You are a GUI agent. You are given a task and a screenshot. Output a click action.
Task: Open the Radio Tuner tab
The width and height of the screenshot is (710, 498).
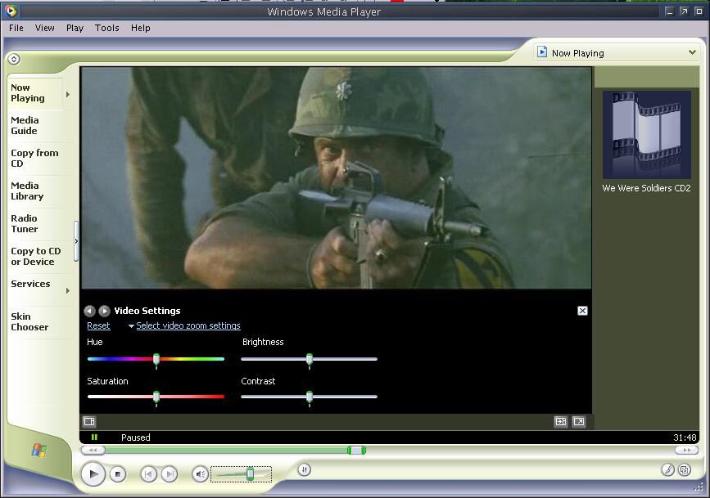(34, 224)
